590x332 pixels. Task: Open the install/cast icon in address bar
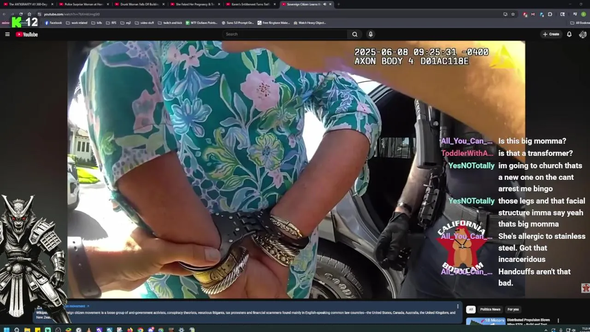click(506, 14)
